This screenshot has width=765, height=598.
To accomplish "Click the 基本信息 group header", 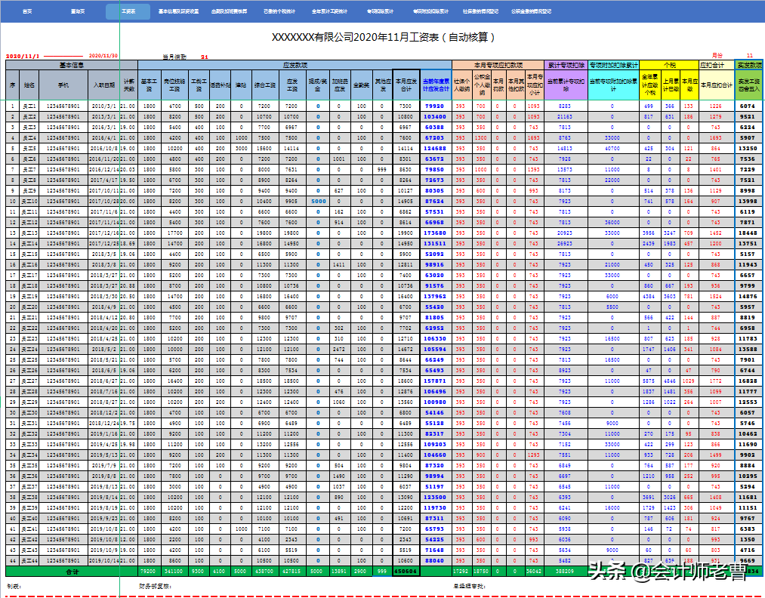I will click(x=72, y=65).
